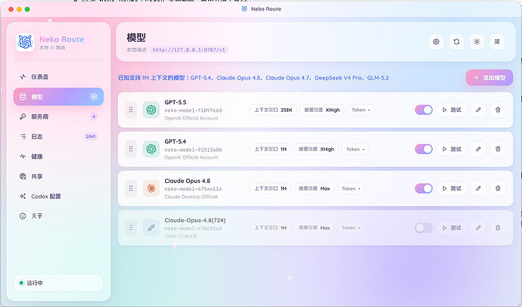The width and height of the screenshot is (522, 307).
Task: Edit the GPT-5.4 model with pencil icon
Action: tap(478, 149)
